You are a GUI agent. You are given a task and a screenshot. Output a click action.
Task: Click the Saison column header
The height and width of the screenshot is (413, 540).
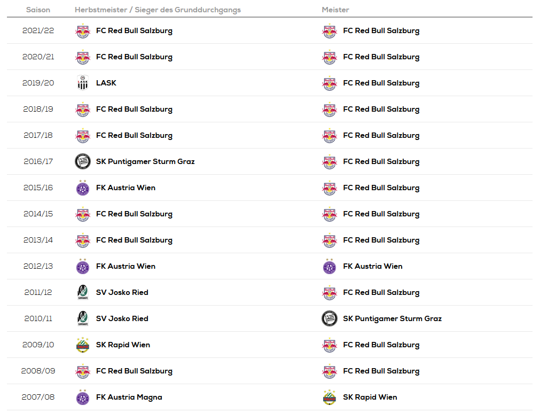(x=38, y=10)
